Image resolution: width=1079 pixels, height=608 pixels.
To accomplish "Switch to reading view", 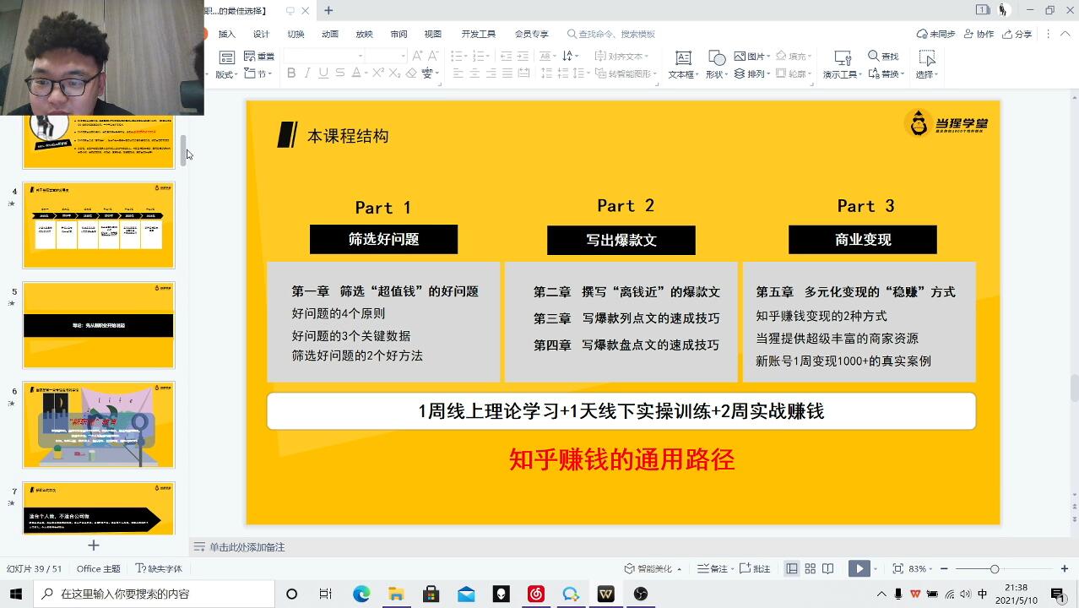I will coord(828,568).
